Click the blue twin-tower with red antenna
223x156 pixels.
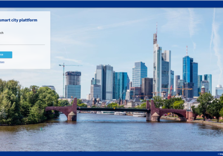190,73
